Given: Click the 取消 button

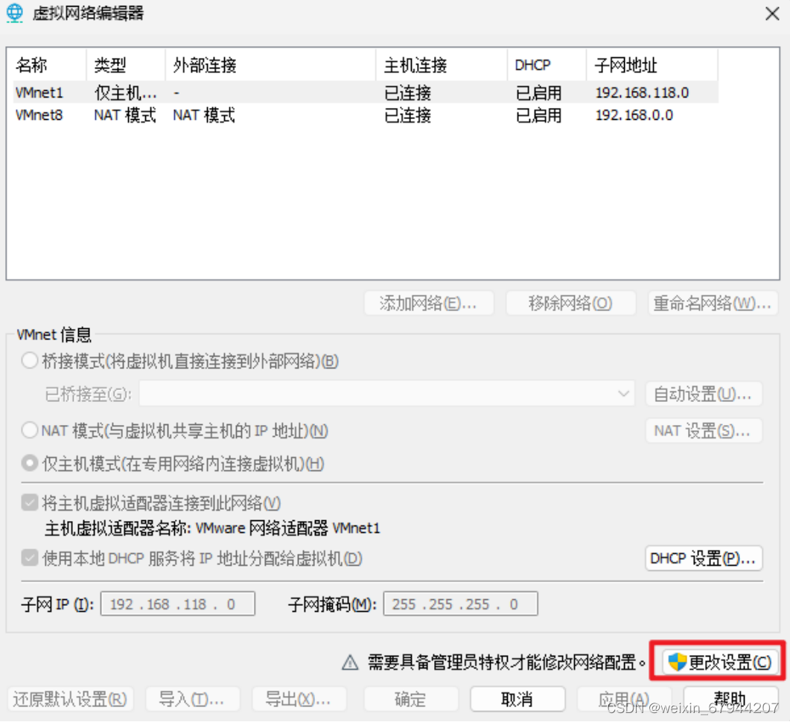Looking at the screenshot, I should [x=517, y=700].
